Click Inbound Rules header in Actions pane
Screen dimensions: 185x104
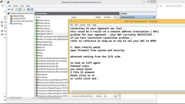point(138,17)
